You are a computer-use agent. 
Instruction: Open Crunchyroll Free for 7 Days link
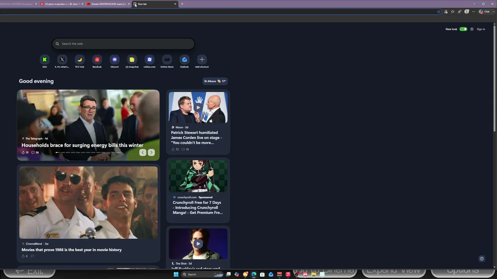click(x=198, y=208)
